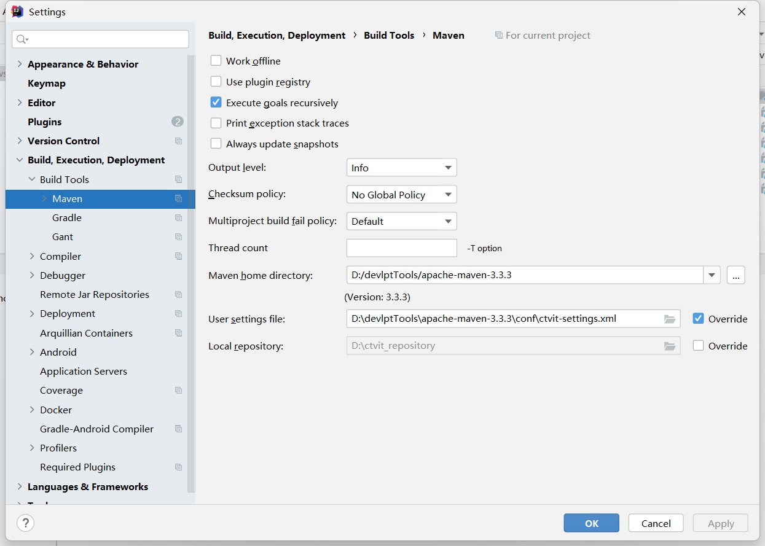Click folder icon in User settings file field
765x546 pixels.
(670, 319)
